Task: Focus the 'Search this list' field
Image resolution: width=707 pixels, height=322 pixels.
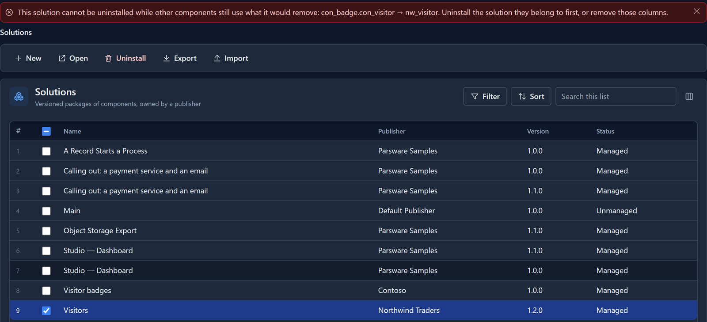Action: 616,96
